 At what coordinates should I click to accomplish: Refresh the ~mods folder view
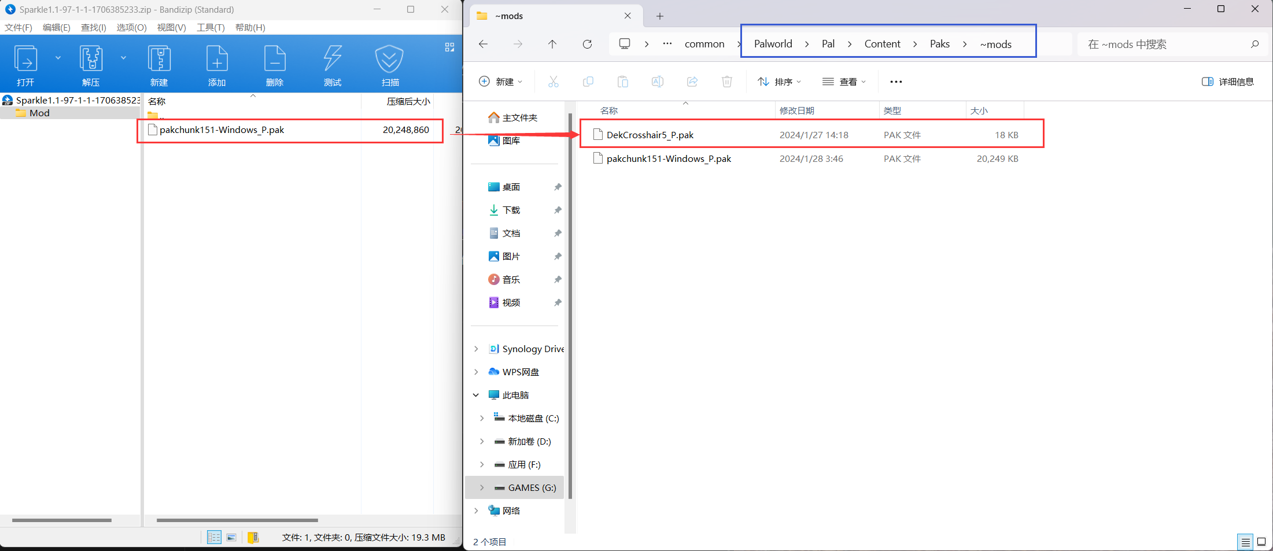point(587,44)
